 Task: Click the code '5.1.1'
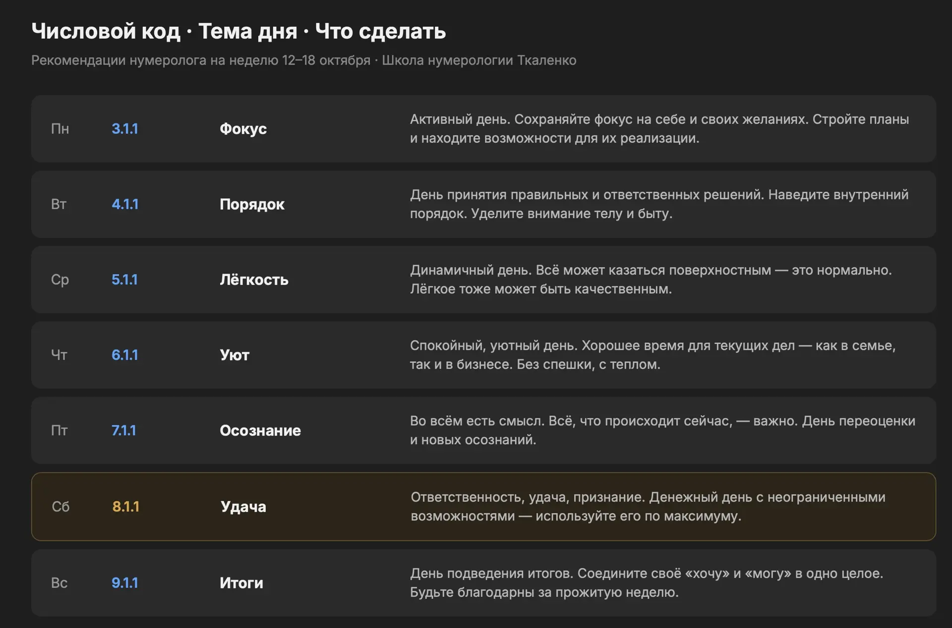pos(124,280)
